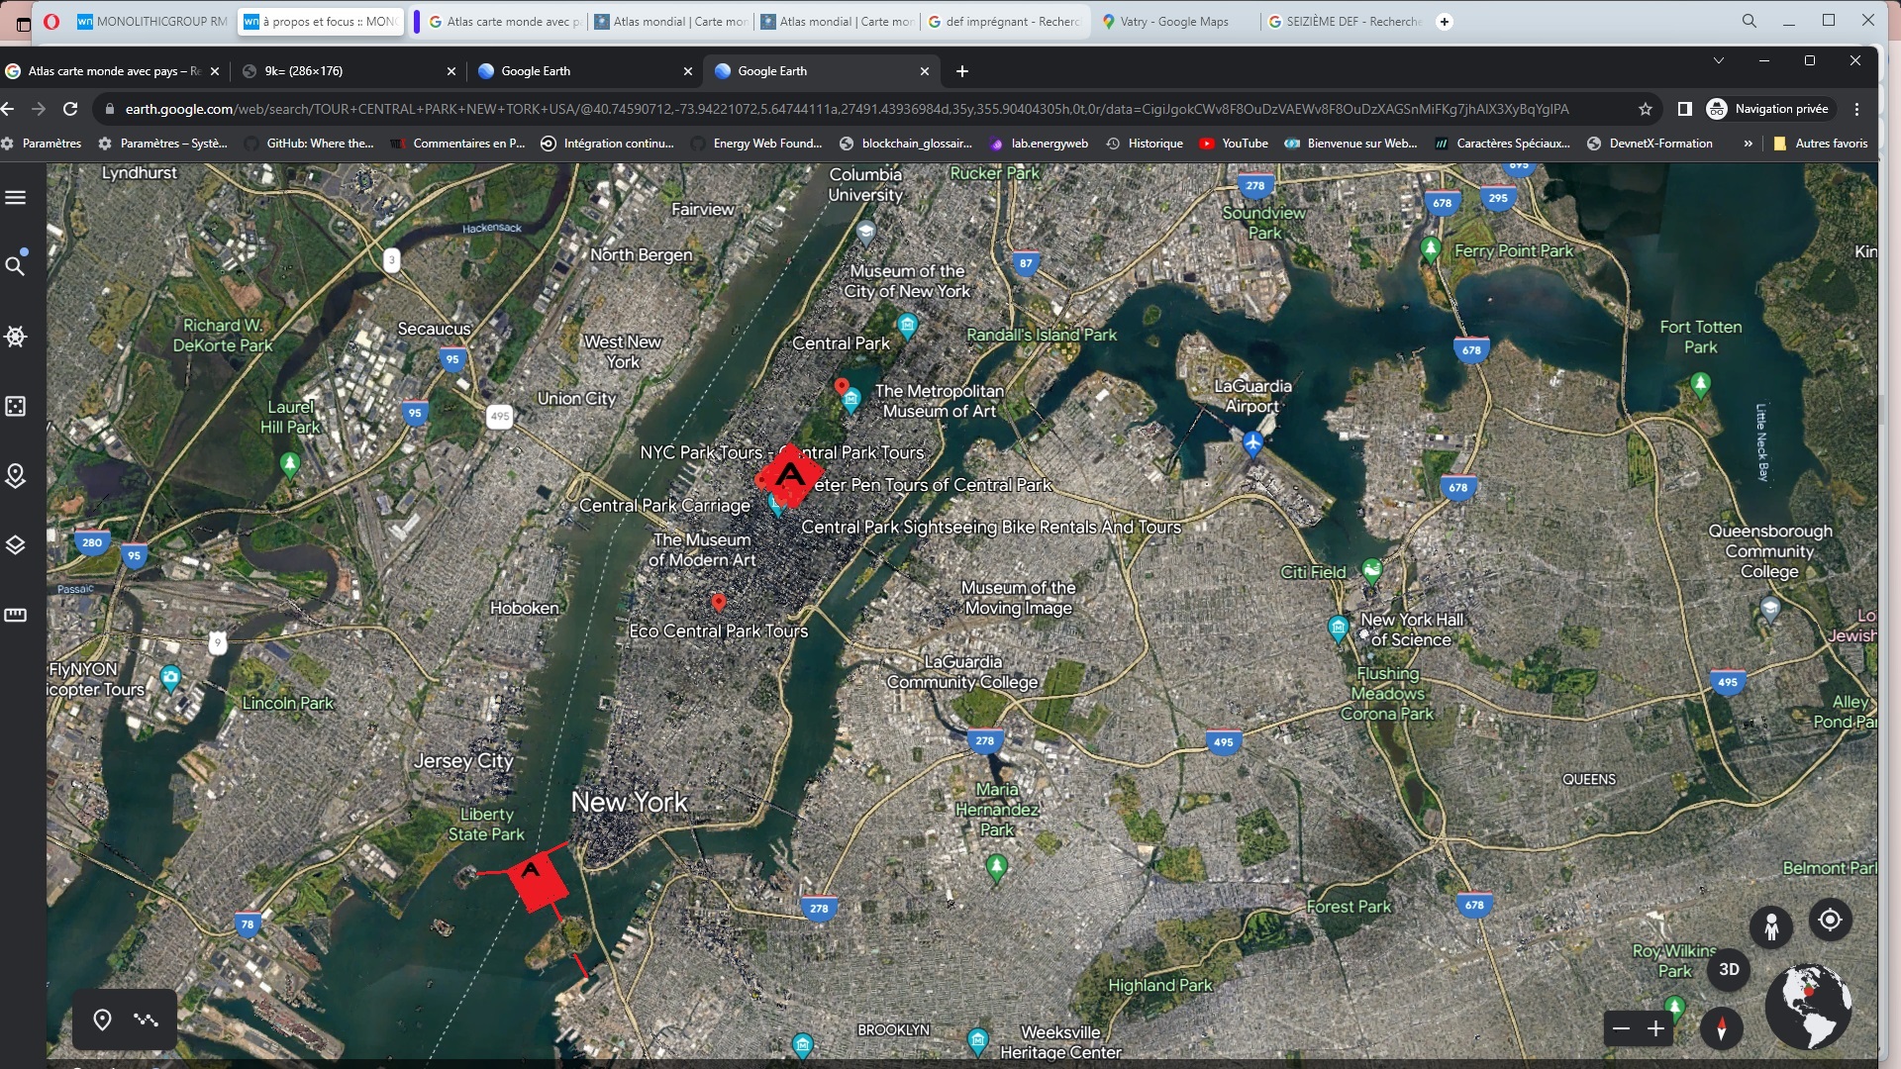Go back in browser history
The image size is (1901, 1069).
8,109
